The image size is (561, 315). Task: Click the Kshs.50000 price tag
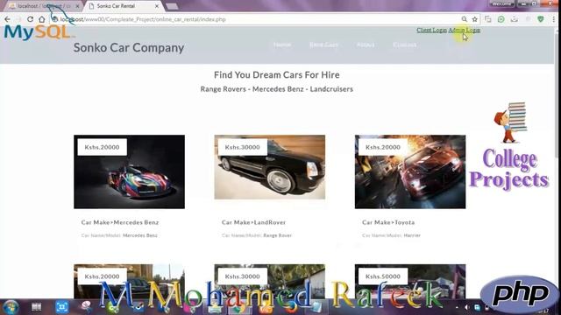point(383,276)
